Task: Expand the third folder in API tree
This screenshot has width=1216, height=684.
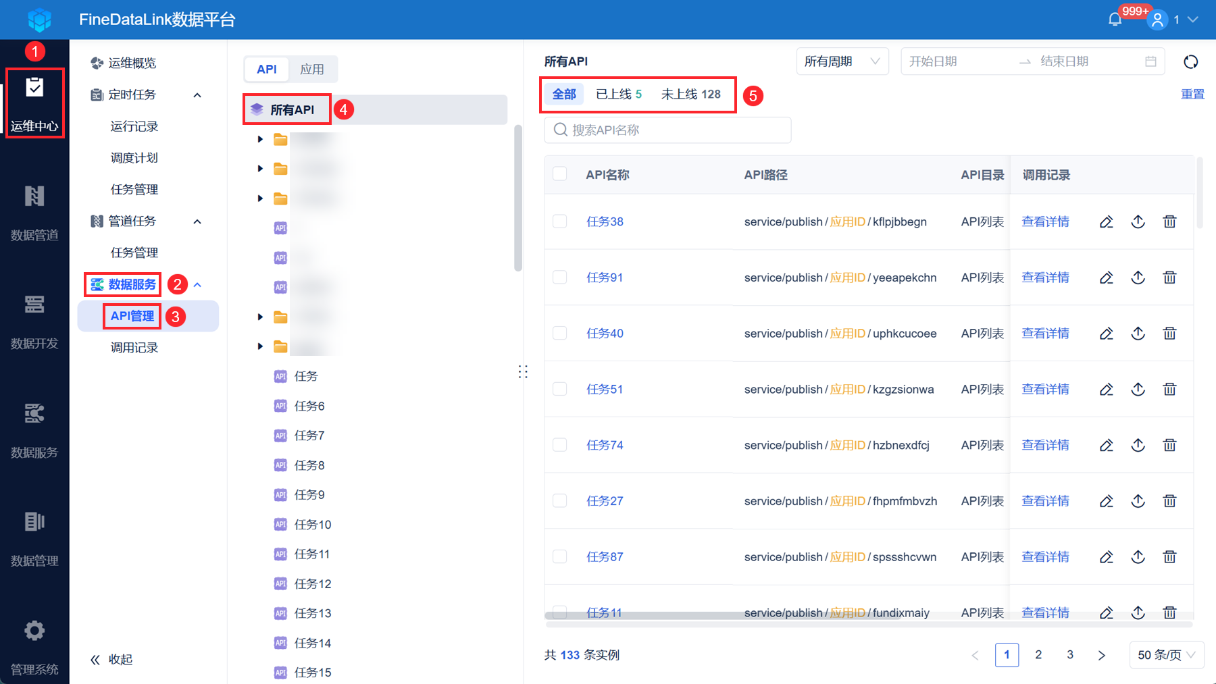Action: pos(260,199)
